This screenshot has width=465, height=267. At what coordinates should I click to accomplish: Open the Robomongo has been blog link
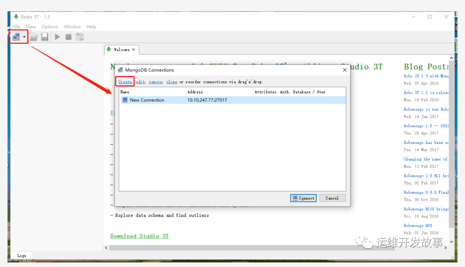pyautogui.click(x=426, y=143)
